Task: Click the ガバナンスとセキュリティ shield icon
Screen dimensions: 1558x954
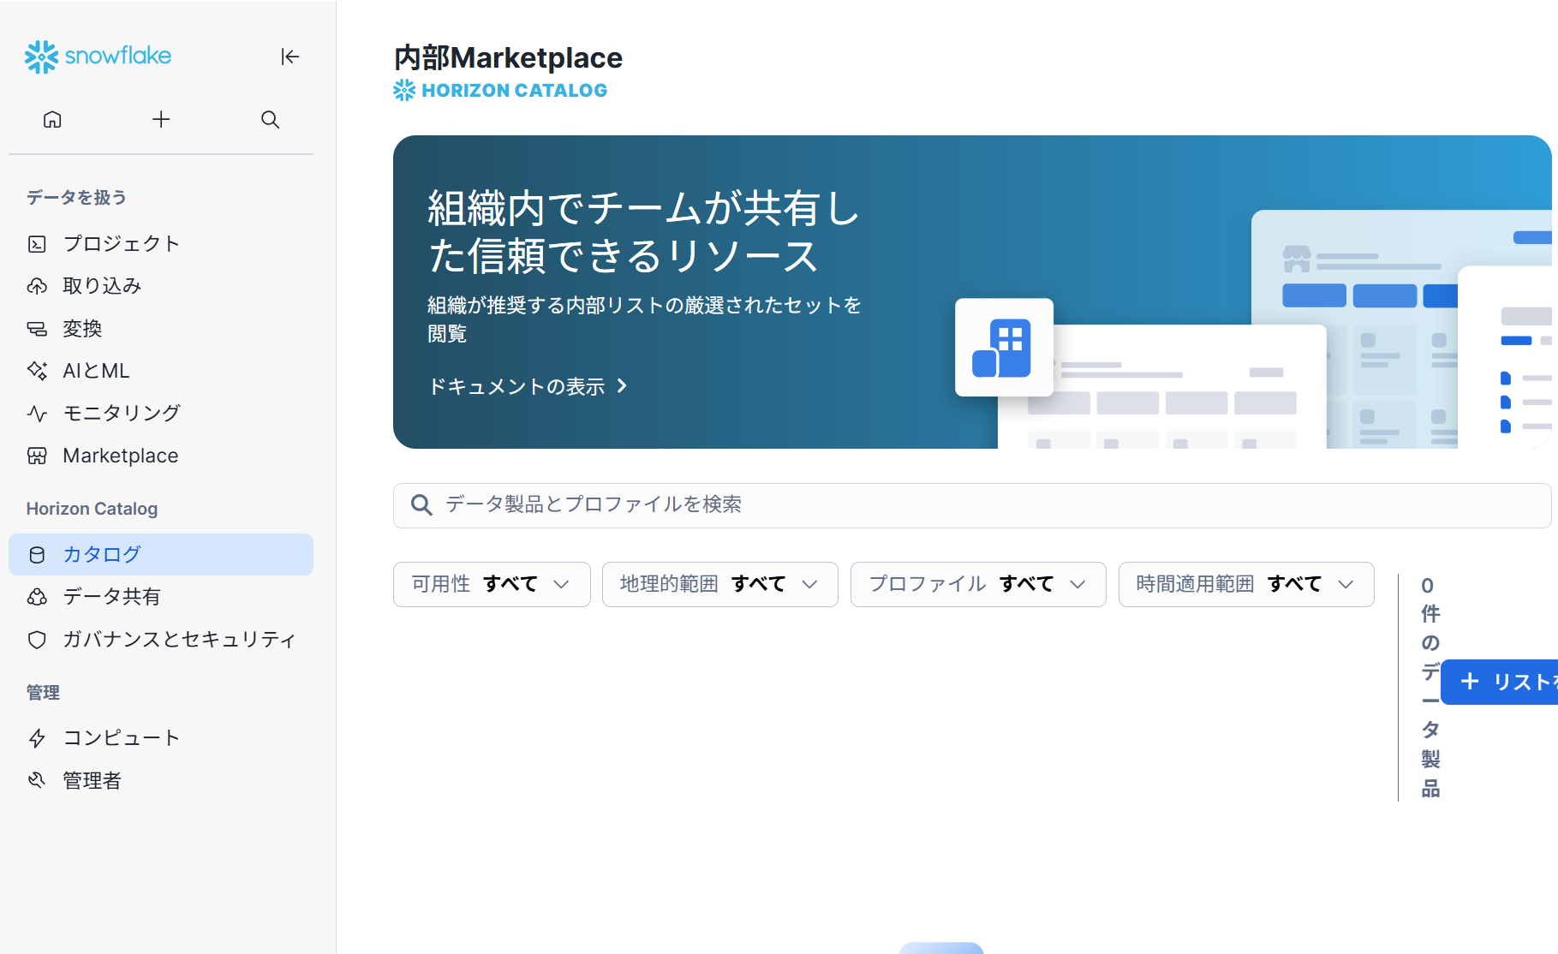Action: (x=37, y=640)
